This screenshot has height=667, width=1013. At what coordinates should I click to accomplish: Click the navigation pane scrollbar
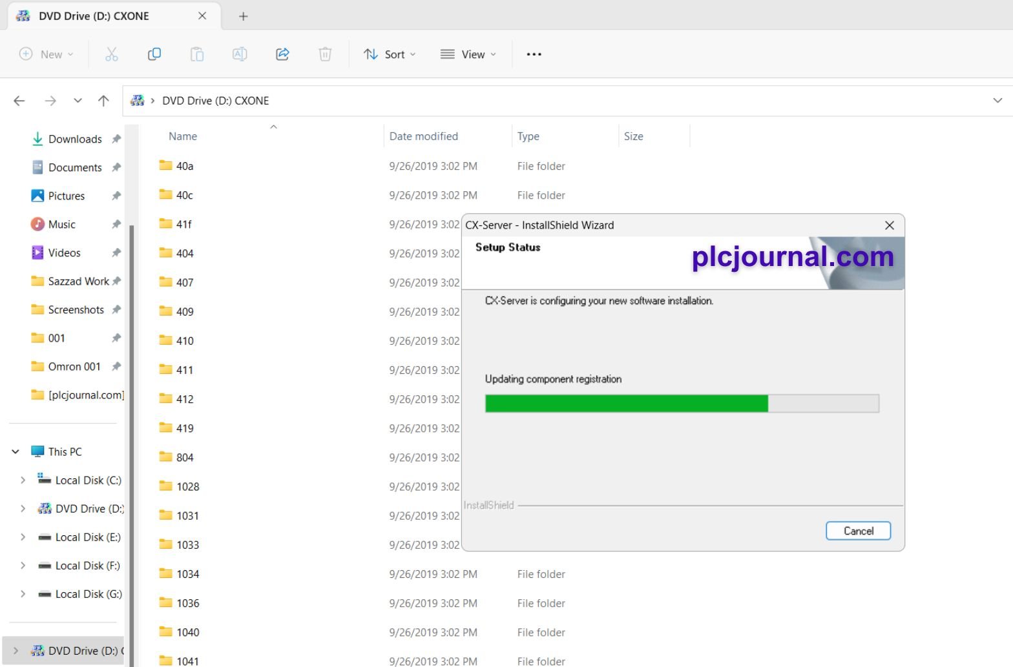click(x=132, y=446)
